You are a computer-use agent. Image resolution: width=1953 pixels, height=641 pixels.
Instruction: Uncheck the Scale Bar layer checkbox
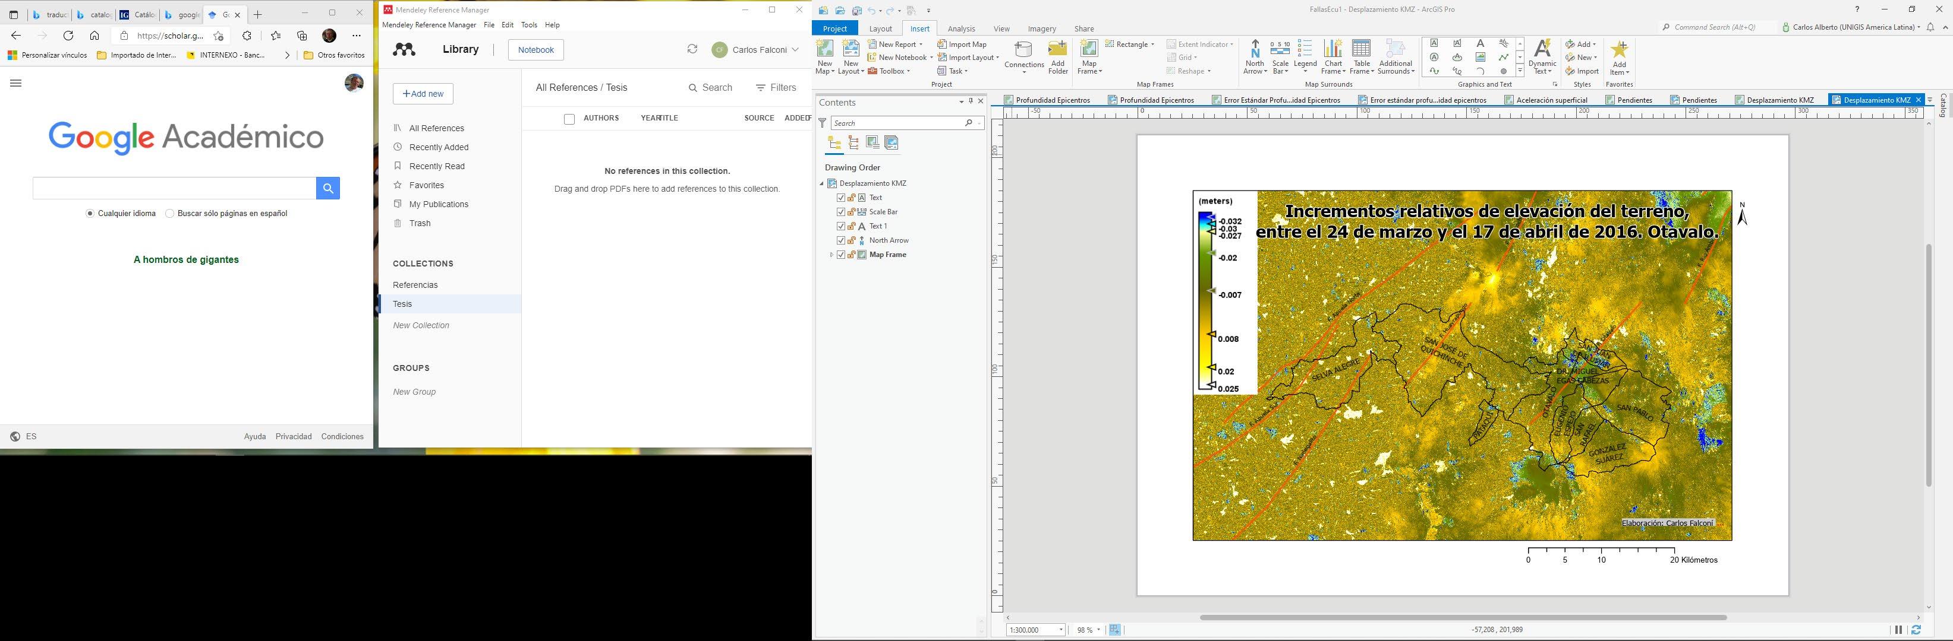pyautogui.click(x=841, y=212)
